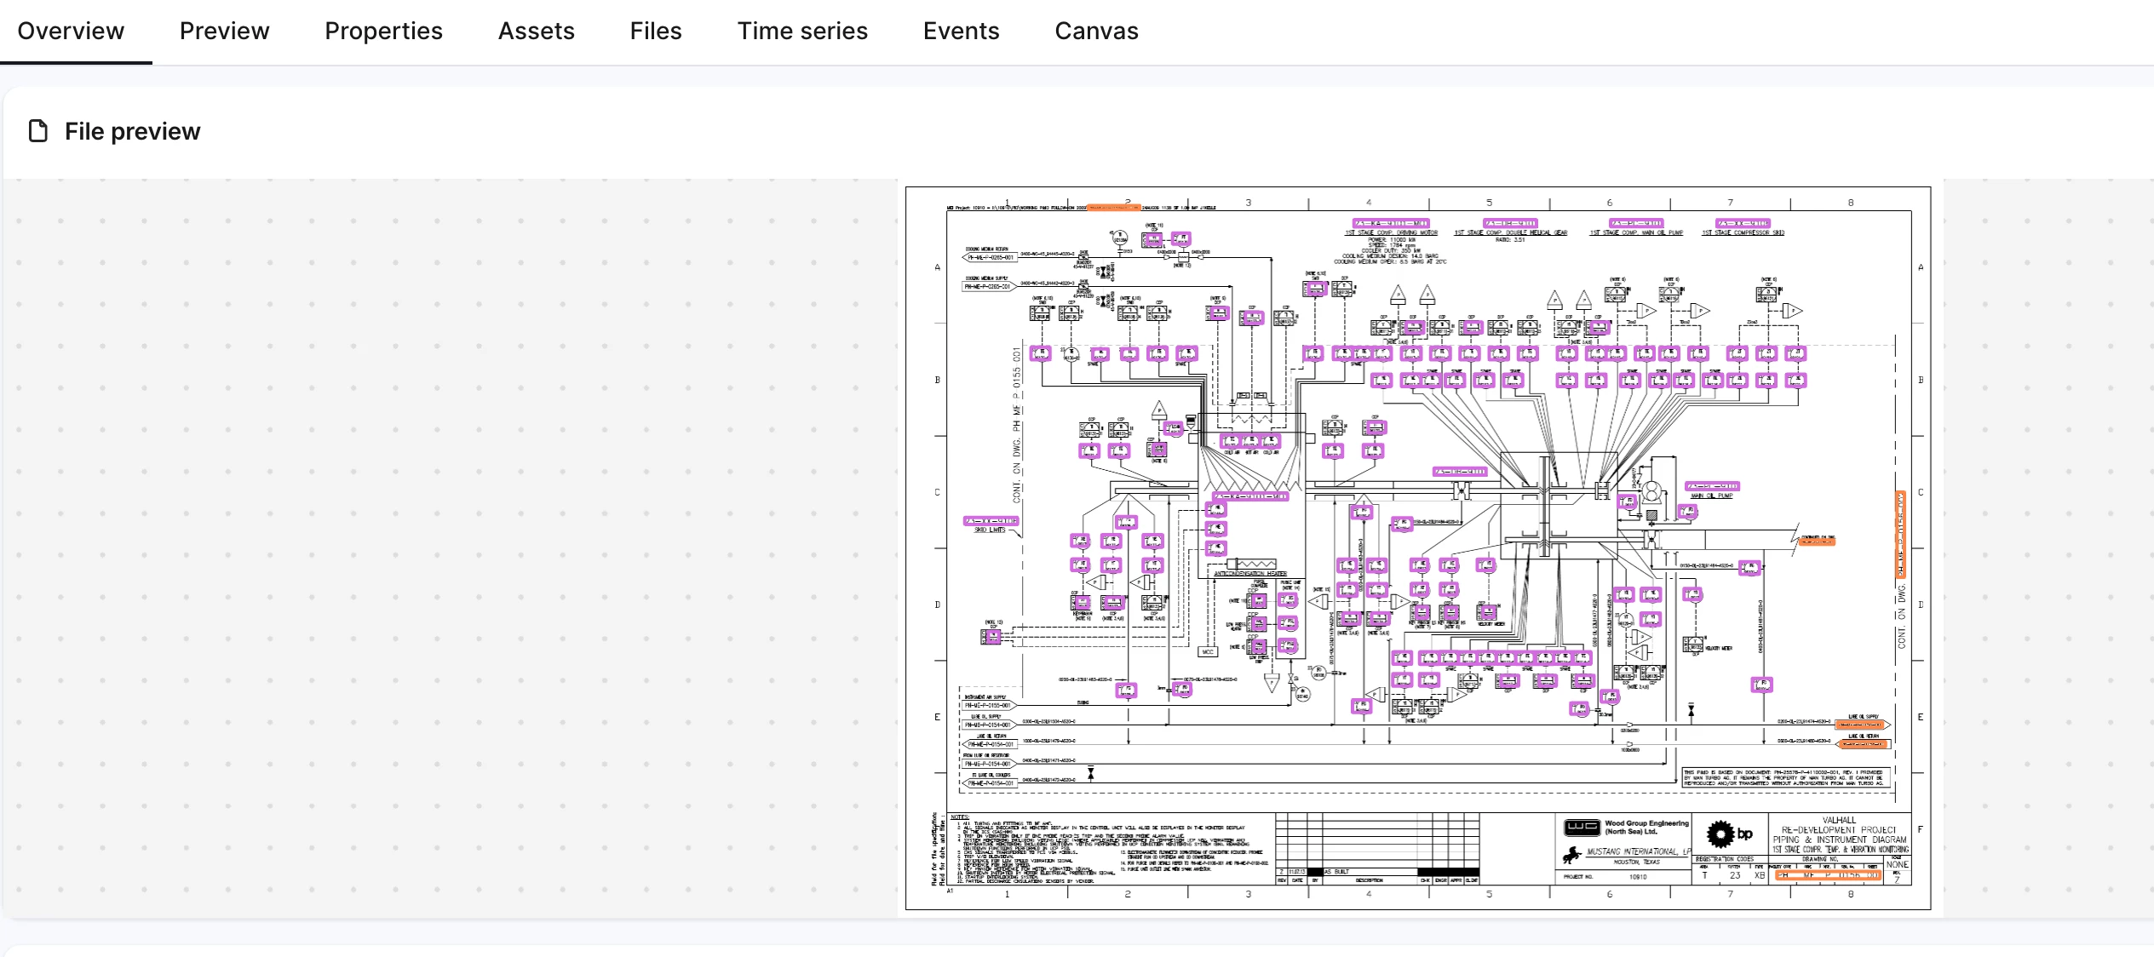
Task: Click the bp logo in title block
Action: (1731, 834)
